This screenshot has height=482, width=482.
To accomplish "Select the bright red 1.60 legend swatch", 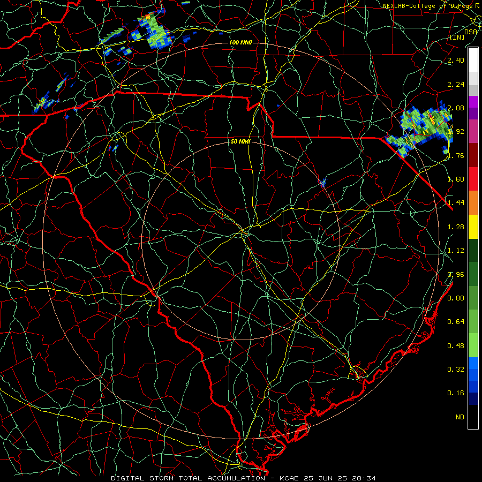I will click(473, 179).
